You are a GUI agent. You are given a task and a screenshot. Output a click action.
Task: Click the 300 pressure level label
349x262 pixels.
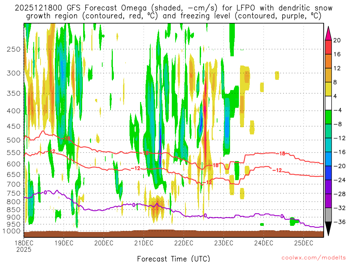click(x=14, y=73)
